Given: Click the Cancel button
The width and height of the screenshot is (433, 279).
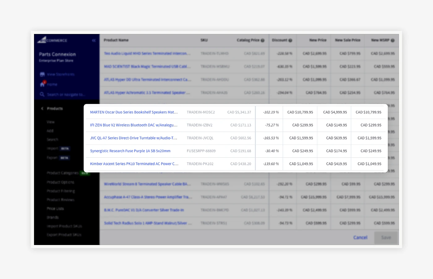Looking at the screenshot, I should [360, 238].
